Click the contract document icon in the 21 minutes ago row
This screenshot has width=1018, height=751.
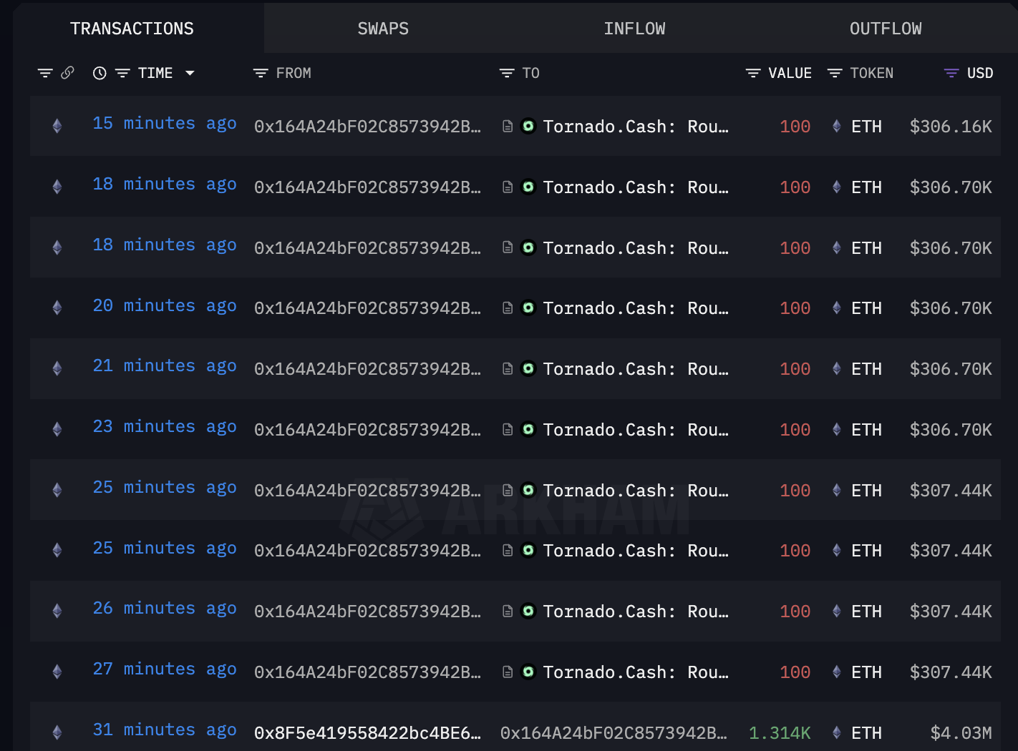(508, 369)
